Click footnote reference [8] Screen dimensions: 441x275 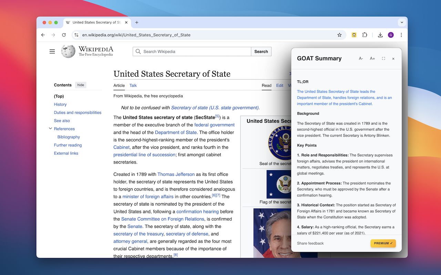click(176, 255)
